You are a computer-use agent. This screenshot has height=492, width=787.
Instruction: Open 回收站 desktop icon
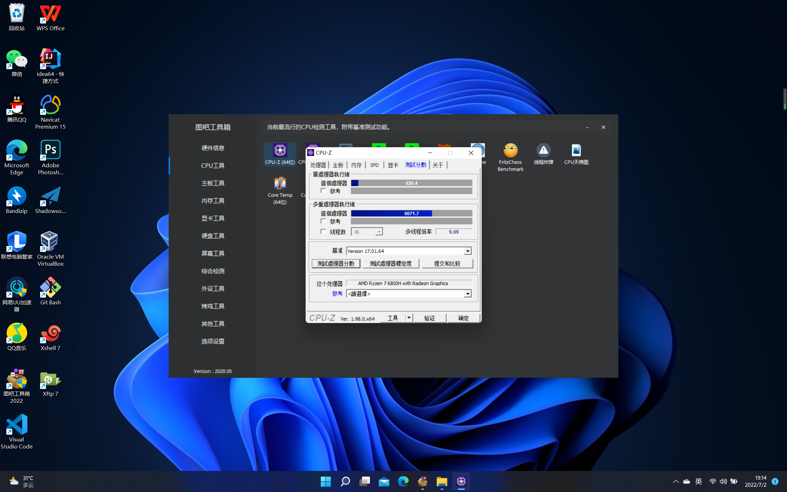pos(17,17)
